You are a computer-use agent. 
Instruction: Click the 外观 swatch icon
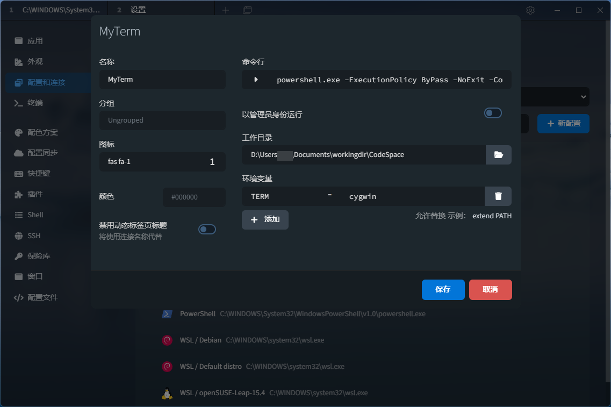click(x=19, y=62)
